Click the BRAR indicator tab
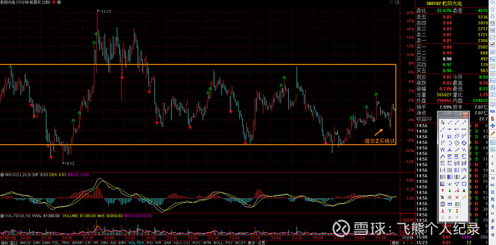Image resolution: width=496 pixels, height=245 pixels. click(77, 243)
